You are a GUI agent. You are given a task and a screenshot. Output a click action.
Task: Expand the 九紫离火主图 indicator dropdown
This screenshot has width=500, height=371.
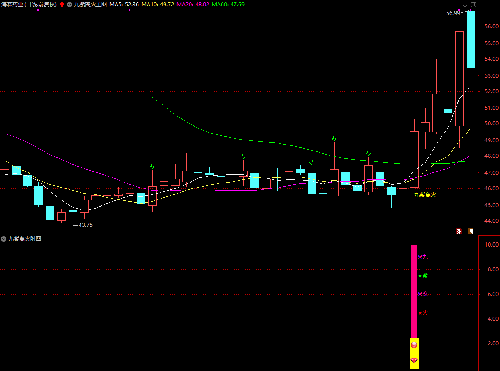[x=69, y=5]
